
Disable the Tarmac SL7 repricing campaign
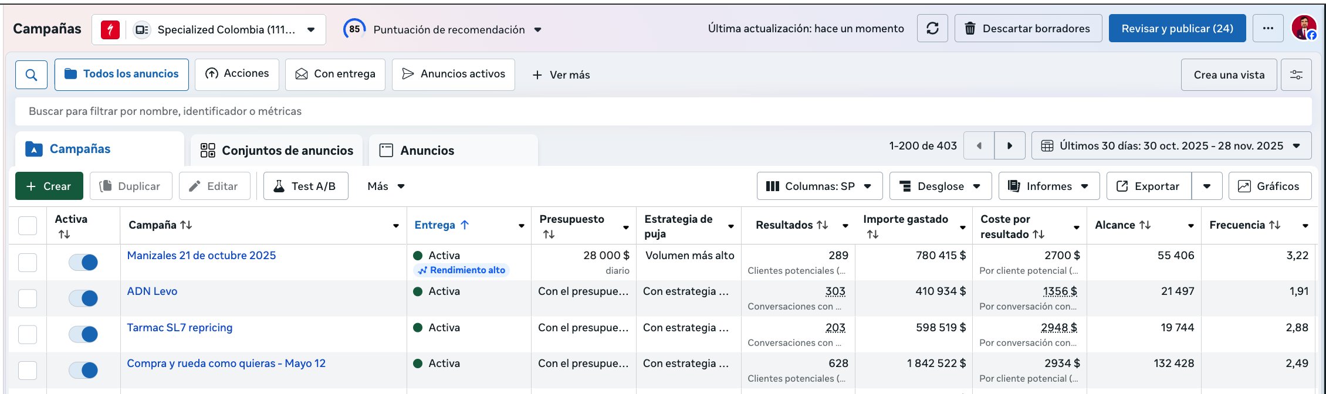[x=83, y=334]
